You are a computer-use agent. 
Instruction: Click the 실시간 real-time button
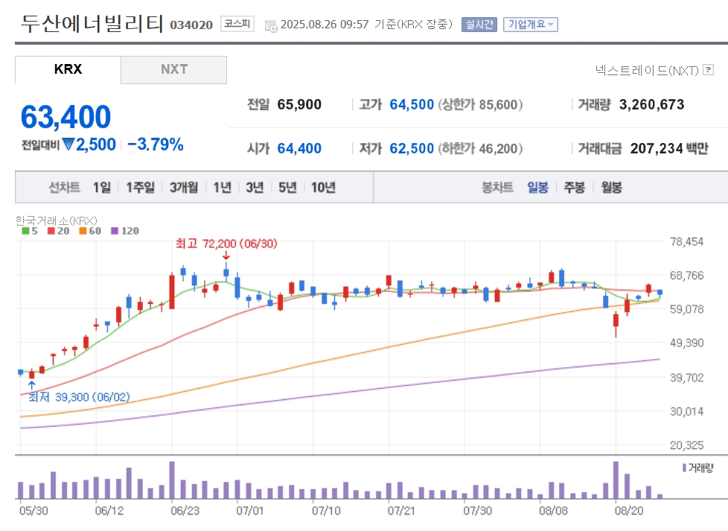pos(479,24)
